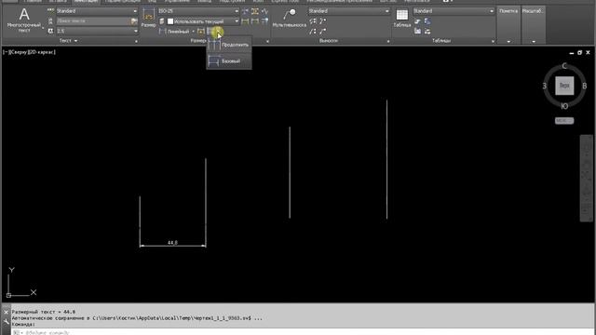Open the table style dropdown showing Standard
The height and width of the screenshot is (335, 596).
click(454, 11)
